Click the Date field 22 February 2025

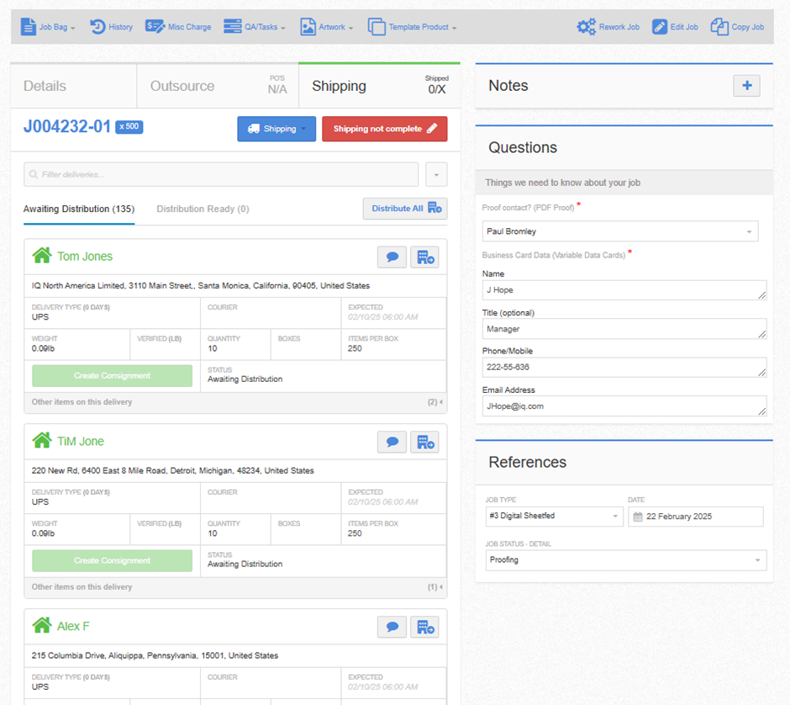click(695, 517)
